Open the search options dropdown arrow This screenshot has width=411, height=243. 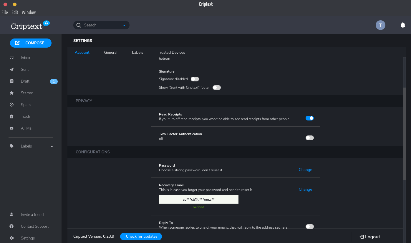[124, 25]
